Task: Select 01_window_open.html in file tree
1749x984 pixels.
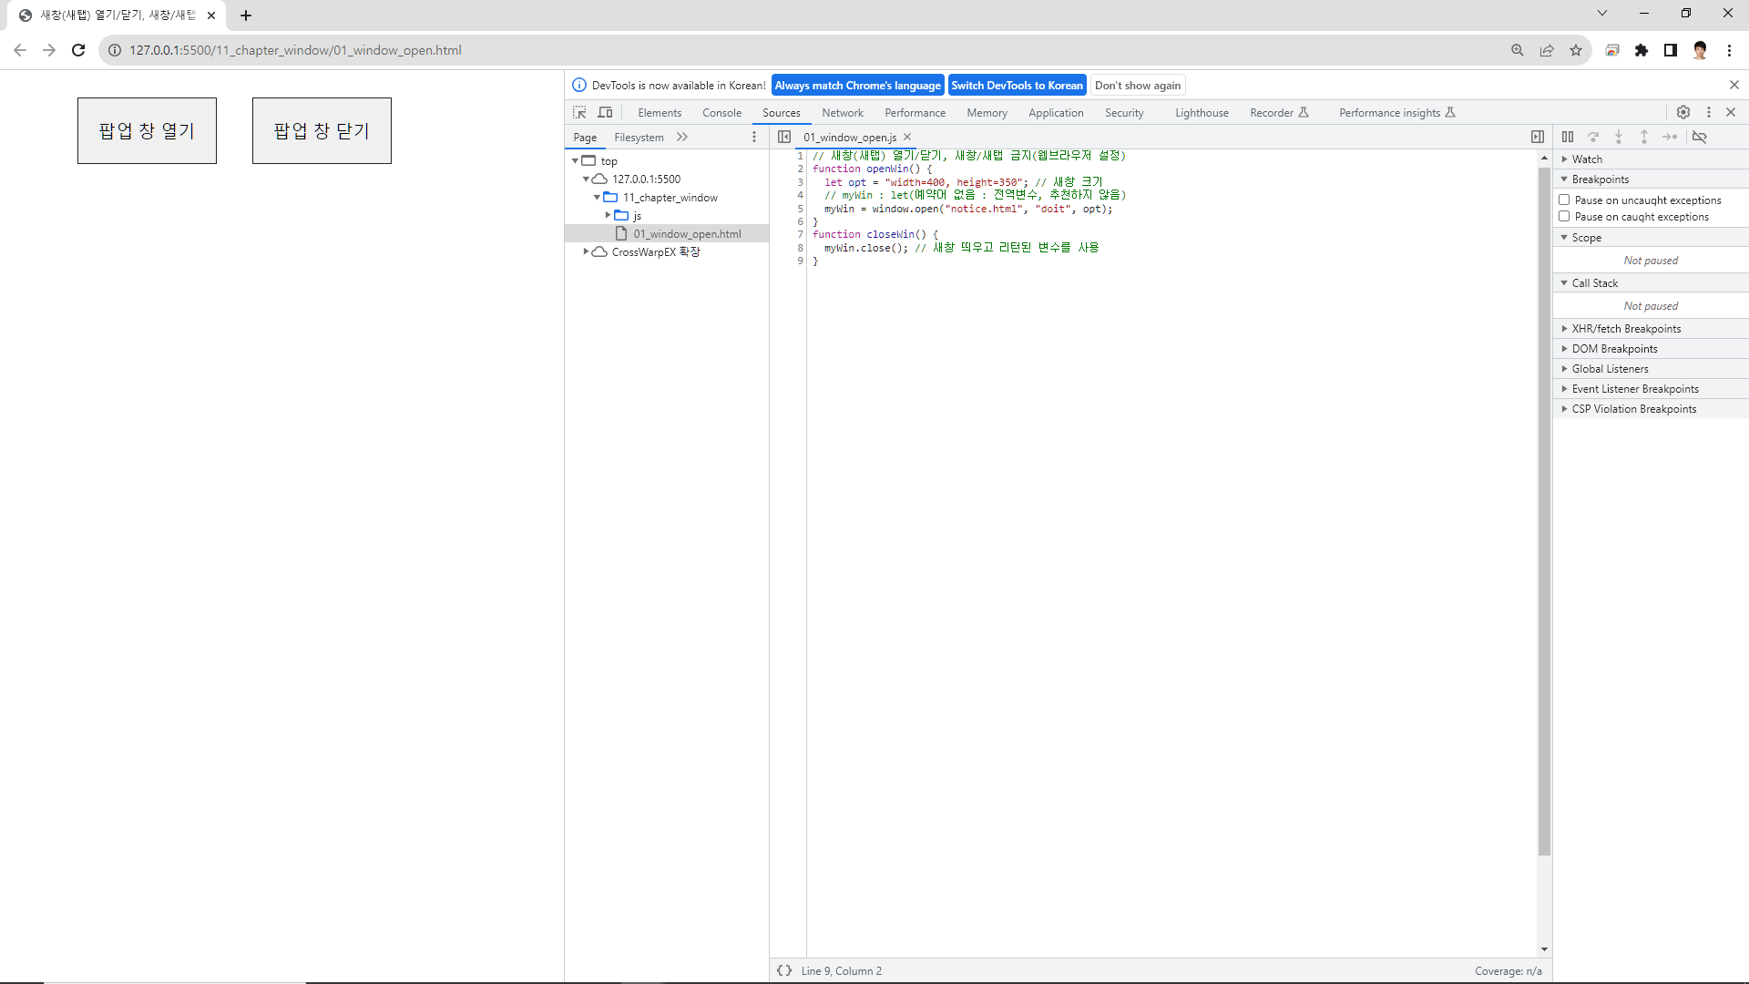Action: click(x=687, y=234)
